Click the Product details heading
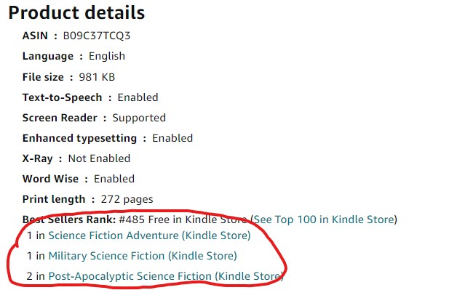Screen dimensions: 473x290 76,12
